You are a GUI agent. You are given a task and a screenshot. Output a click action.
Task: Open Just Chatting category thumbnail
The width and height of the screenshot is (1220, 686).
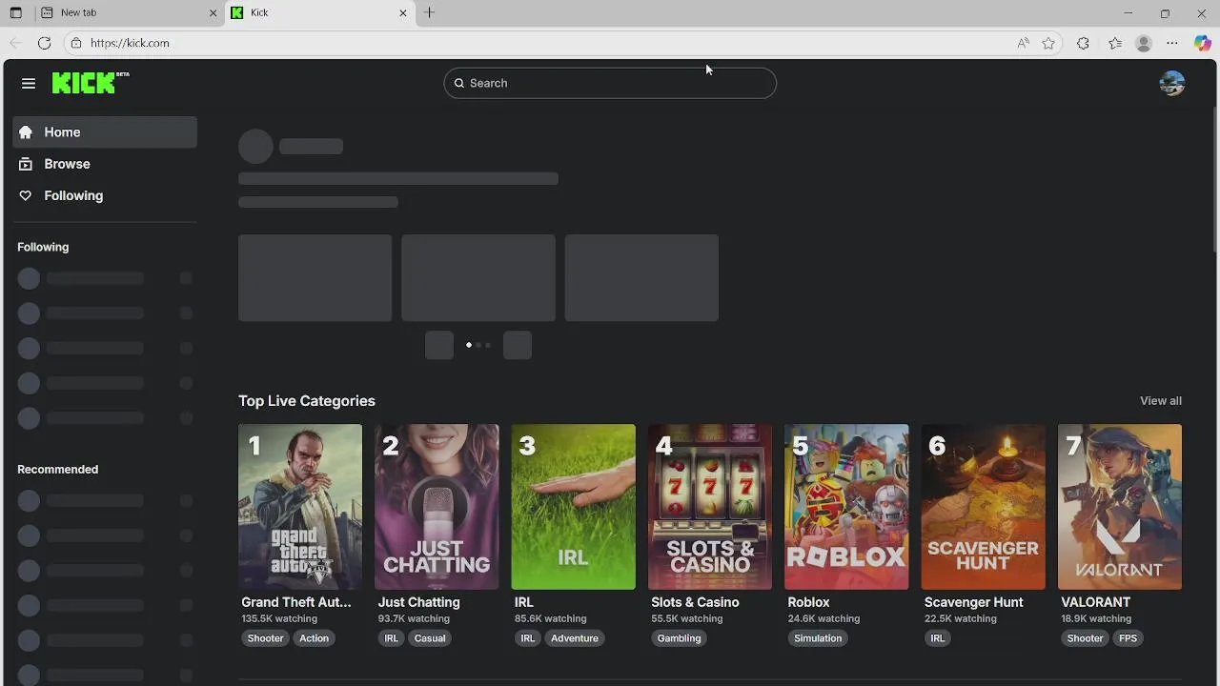pyautogui.click(x=437, y=507)
